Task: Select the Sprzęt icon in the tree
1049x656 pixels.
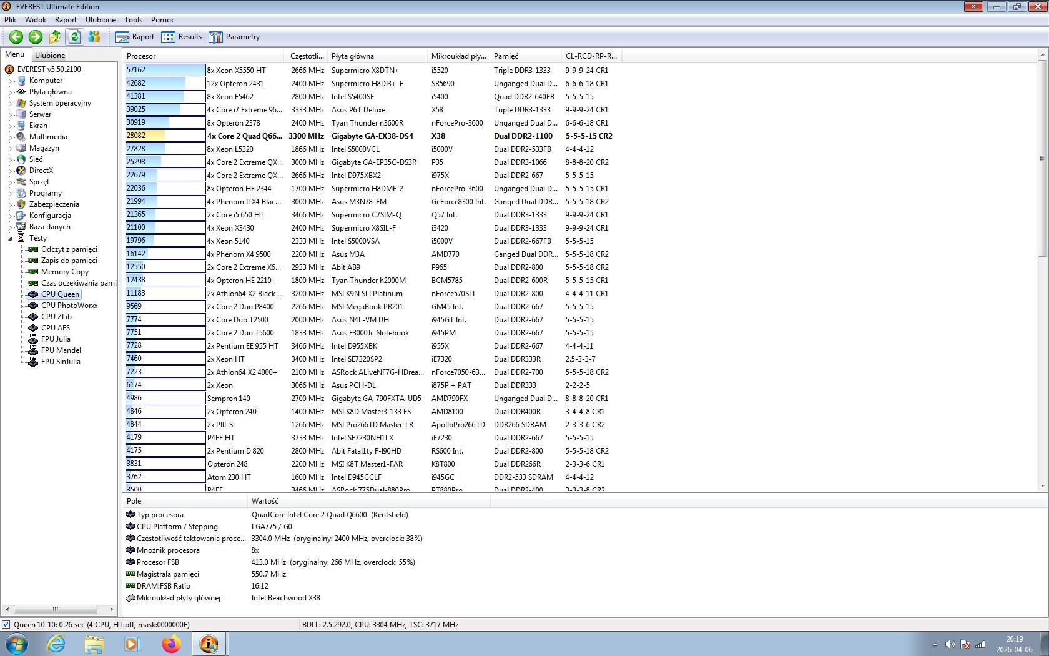Action: pyautogui.click(x=21, y=182)
